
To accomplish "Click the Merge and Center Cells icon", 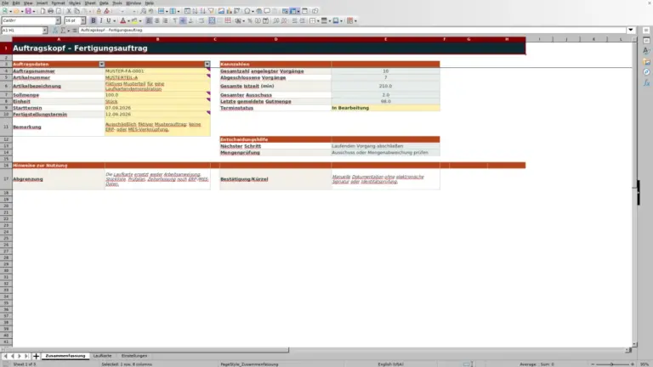I will 212,20.
